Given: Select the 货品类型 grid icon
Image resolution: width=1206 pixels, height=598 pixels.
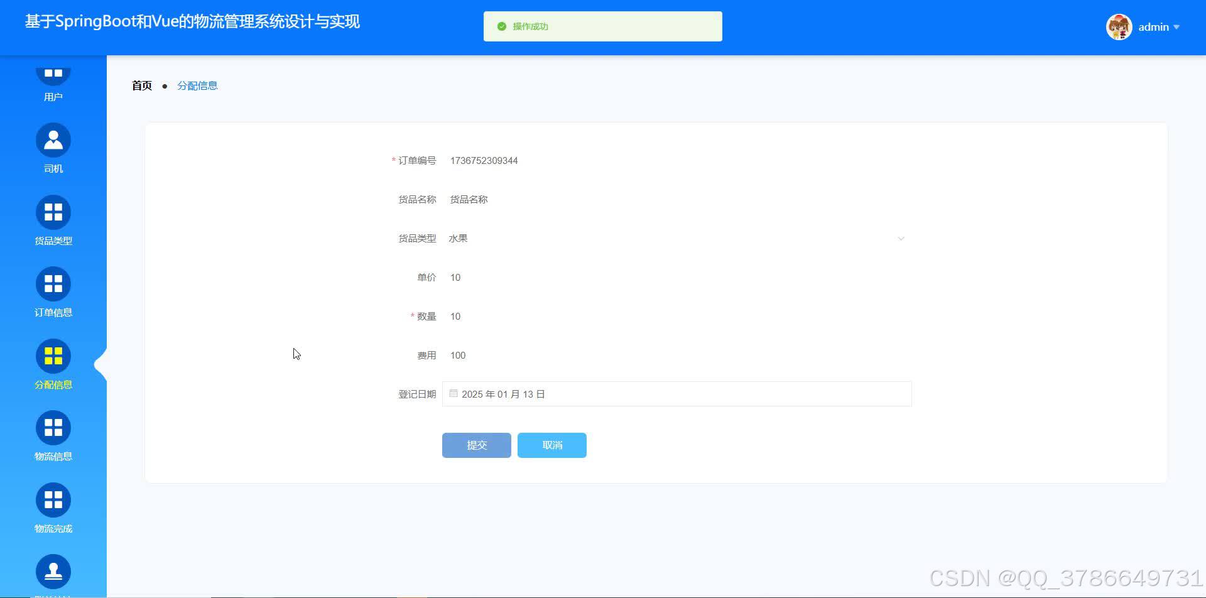Looking at the screenshot, I should [53, 212].
